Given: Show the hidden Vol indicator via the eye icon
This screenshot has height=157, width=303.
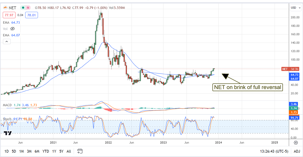Looking at the screenshot, I should [x=13, y=29].
